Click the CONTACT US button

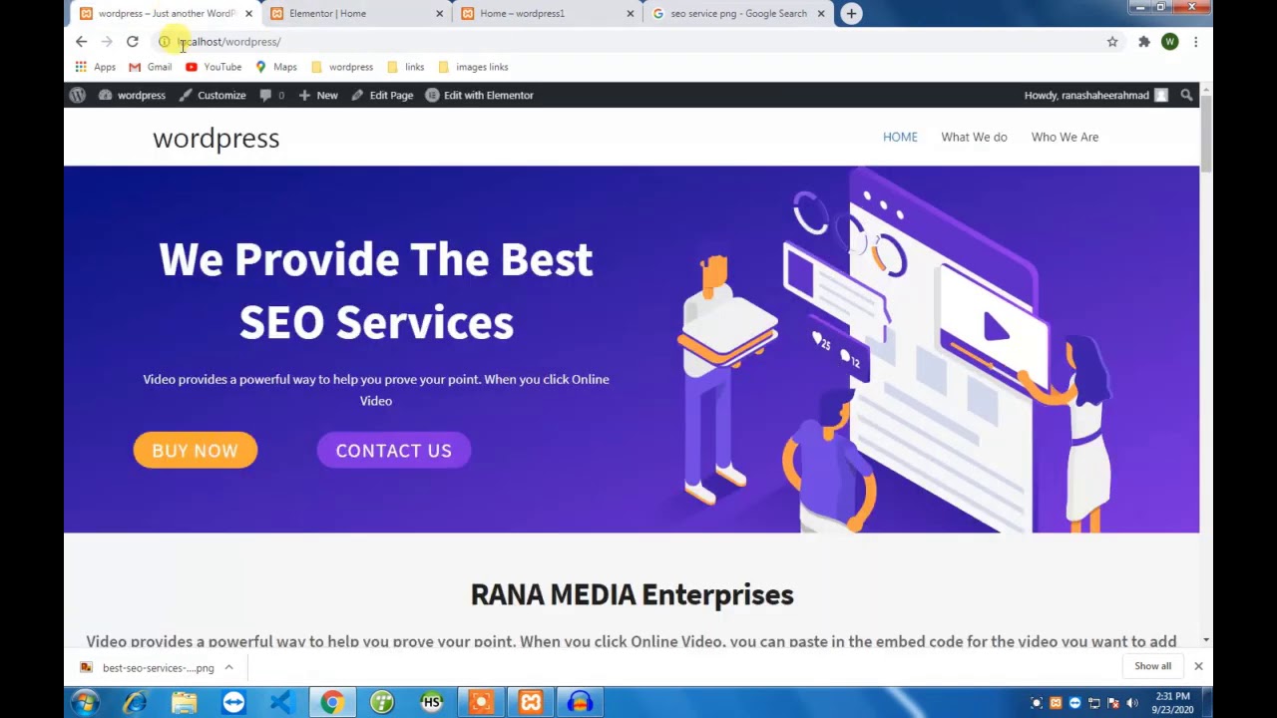(394, 451)
